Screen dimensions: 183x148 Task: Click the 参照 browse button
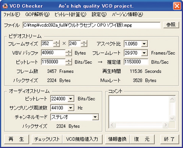point(171,25)
